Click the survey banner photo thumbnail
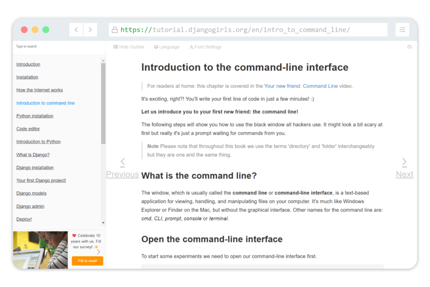The width and height of the screenshot is (430, 287). tap(40, 250)
